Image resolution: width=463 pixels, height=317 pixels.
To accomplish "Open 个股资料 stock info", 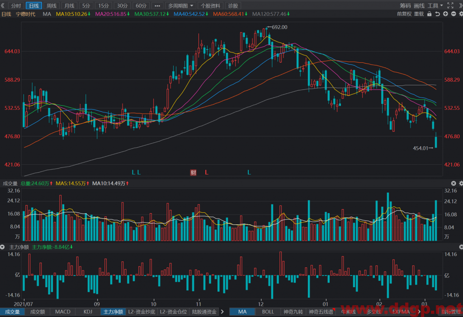I will click(x=210, y=5).
